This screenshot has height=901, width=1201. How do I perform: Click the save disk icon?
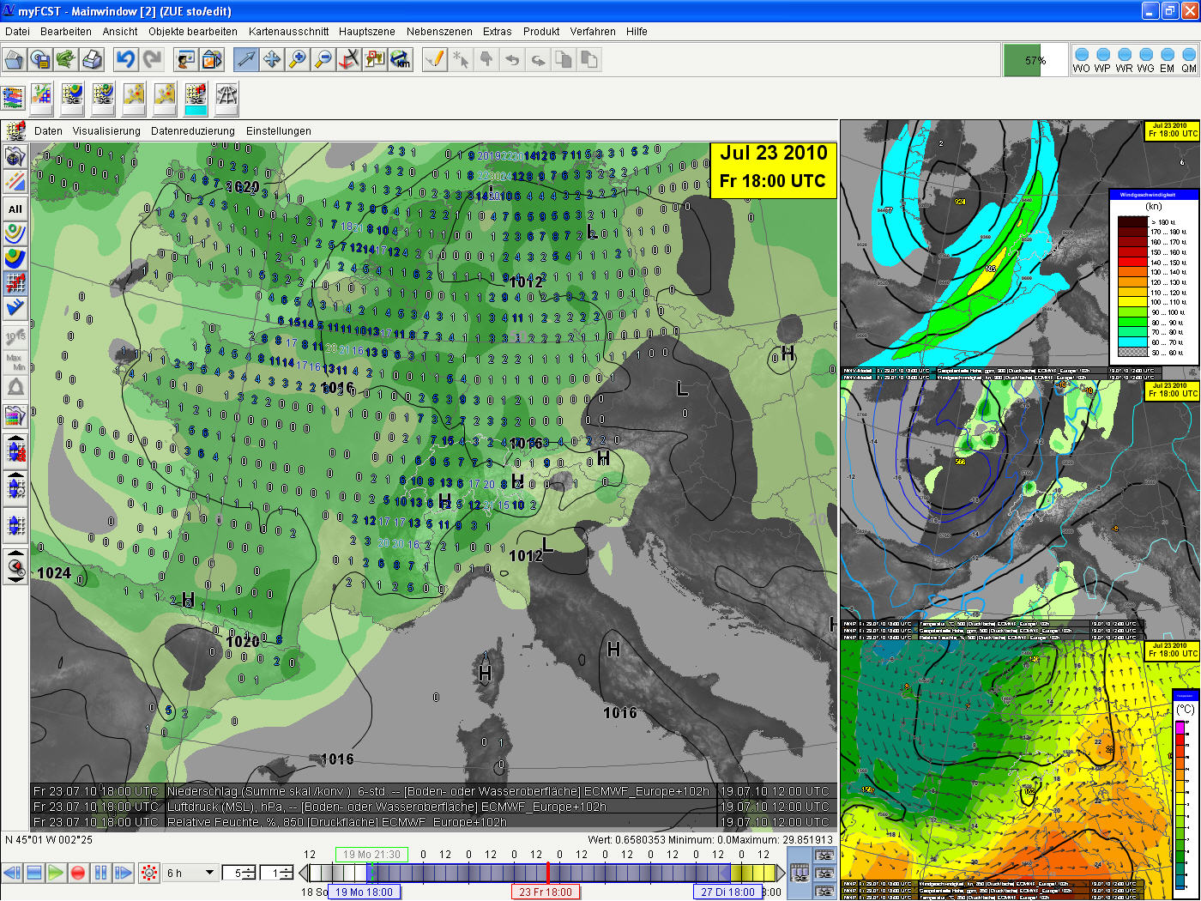(x=40, y=59)
